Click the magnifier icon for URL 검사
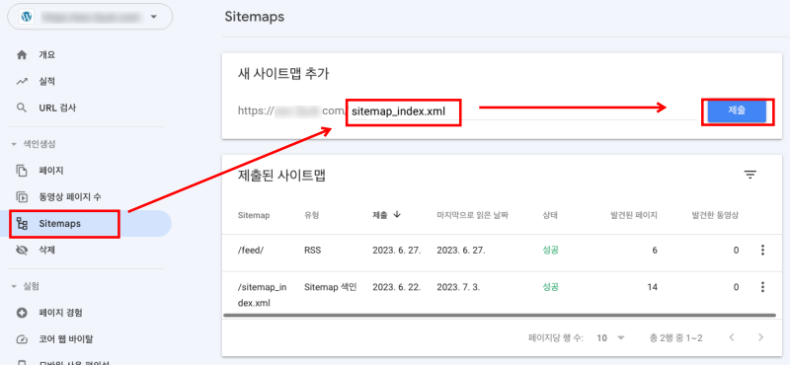Image resolution: width=790 pixels, height=365 pixels. pos(22,108)
